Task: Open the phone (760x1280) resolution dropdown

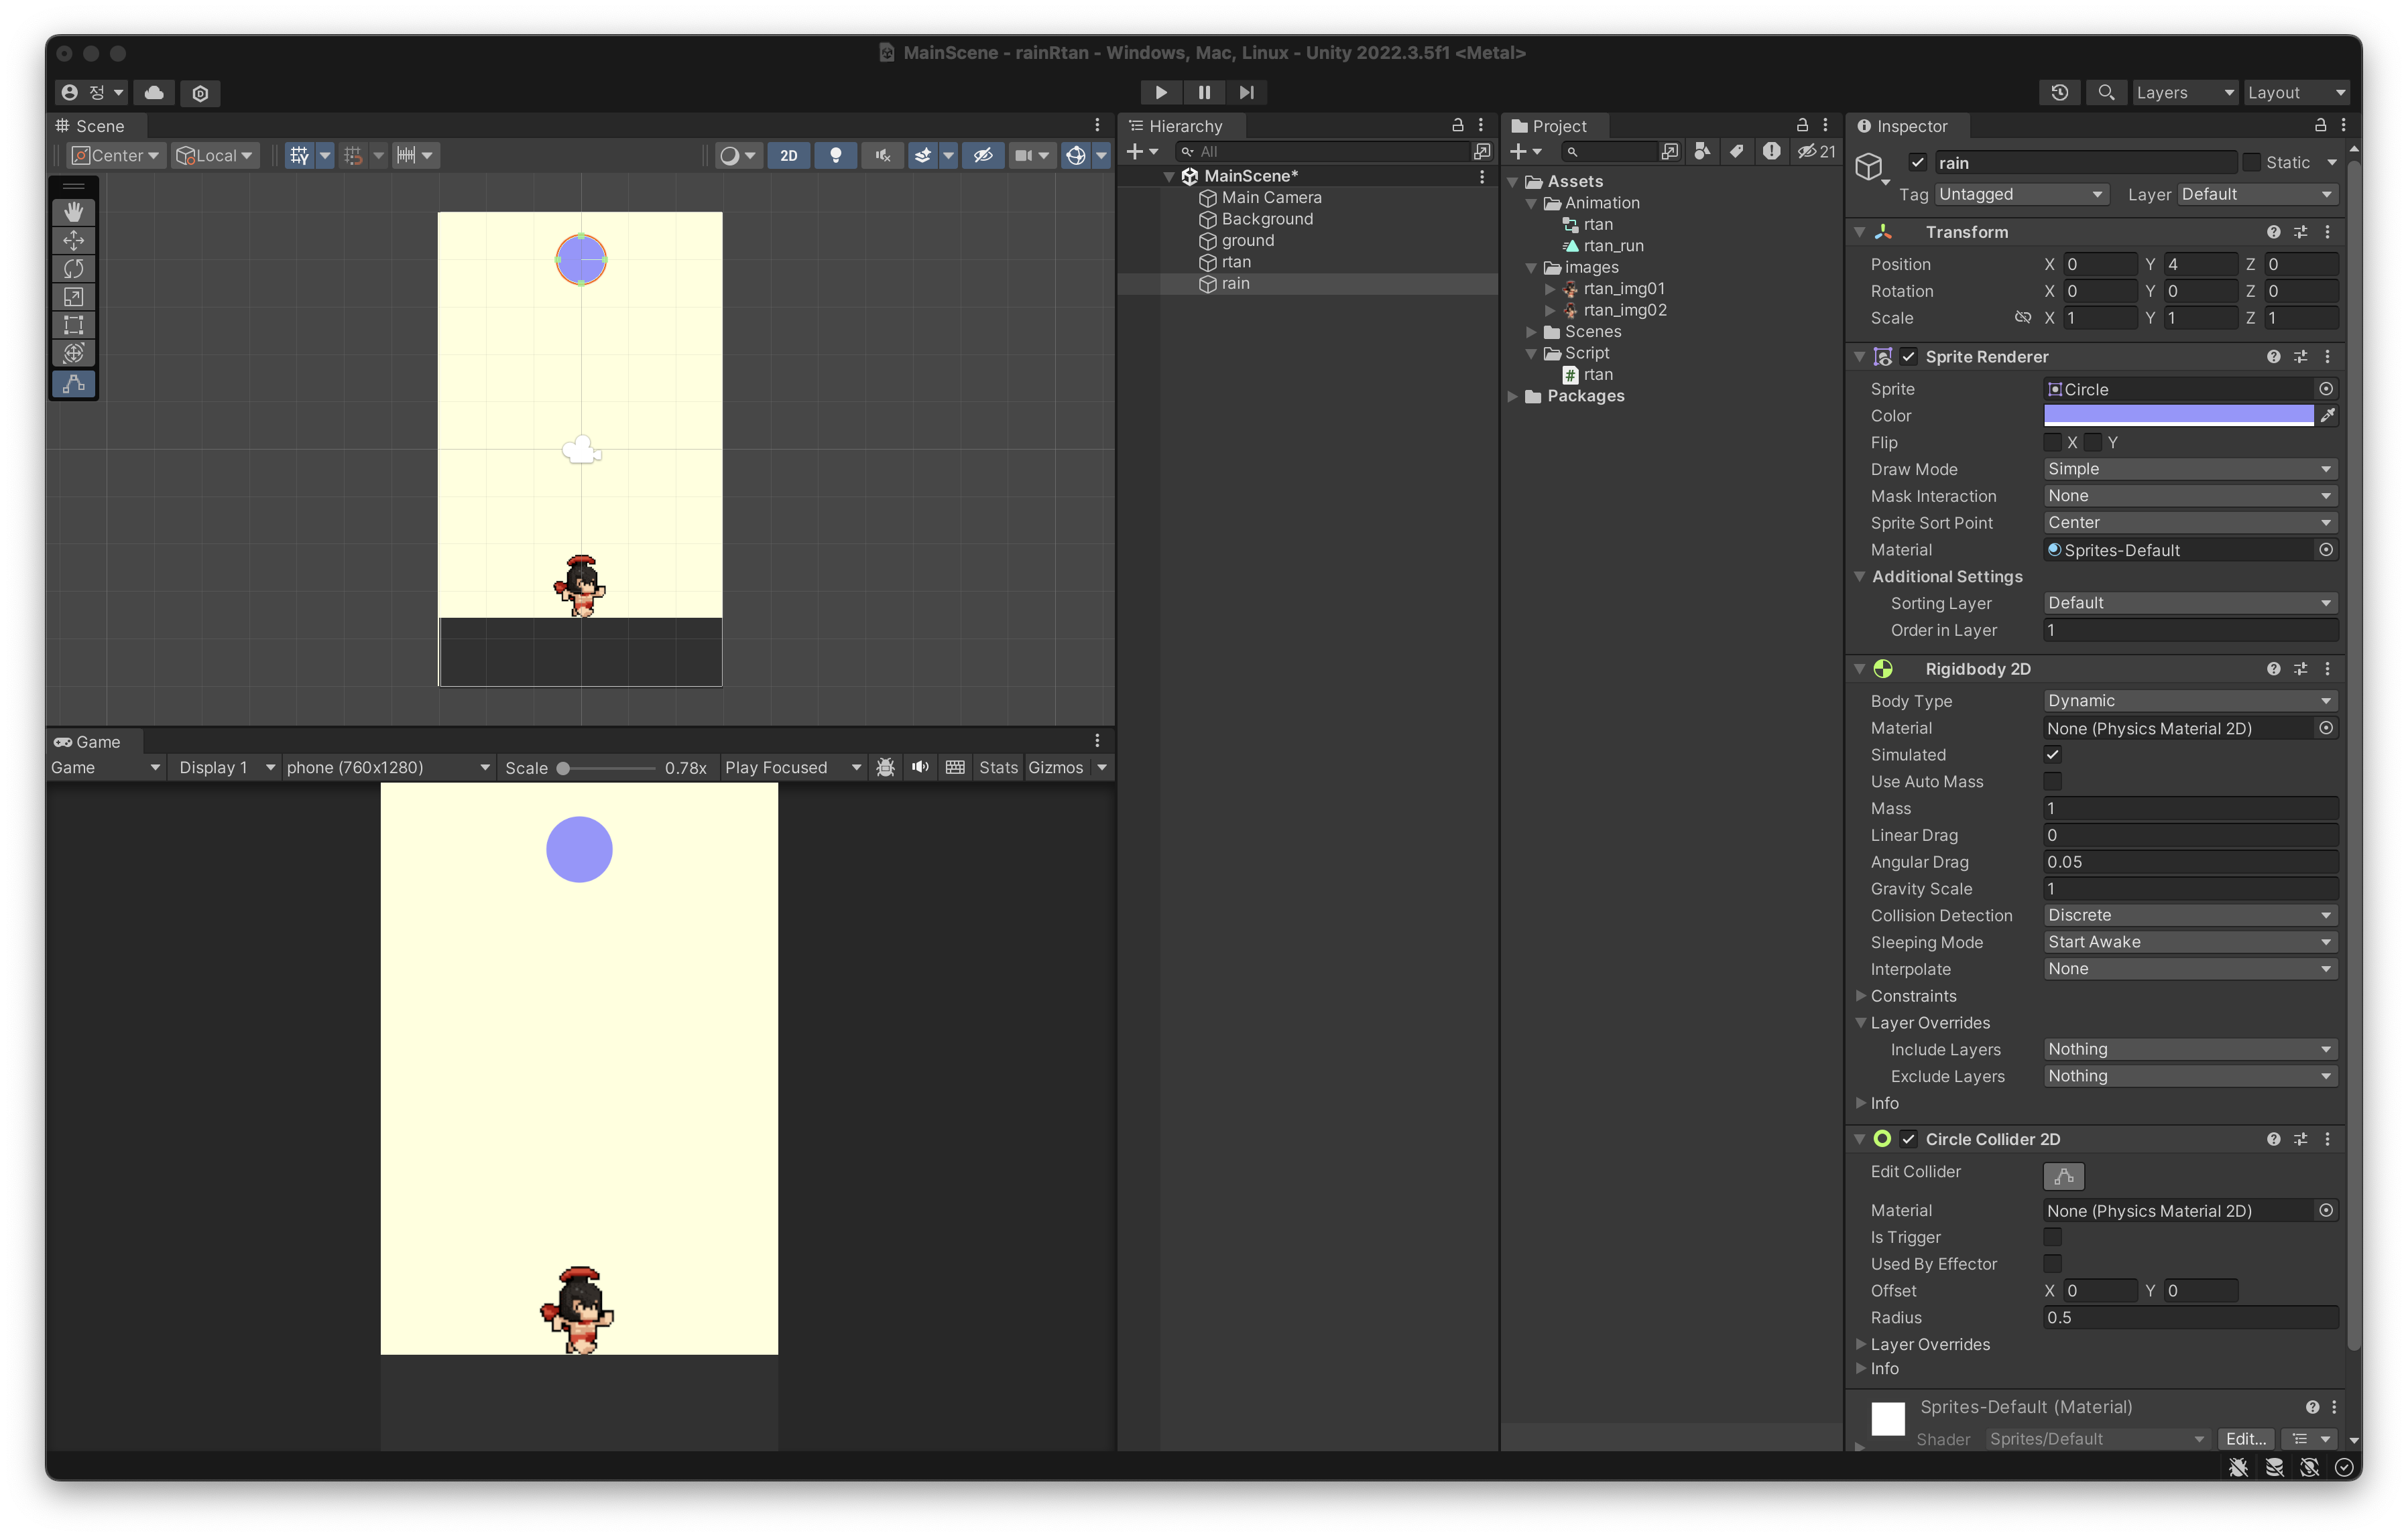Action: (x=388, y=768)
